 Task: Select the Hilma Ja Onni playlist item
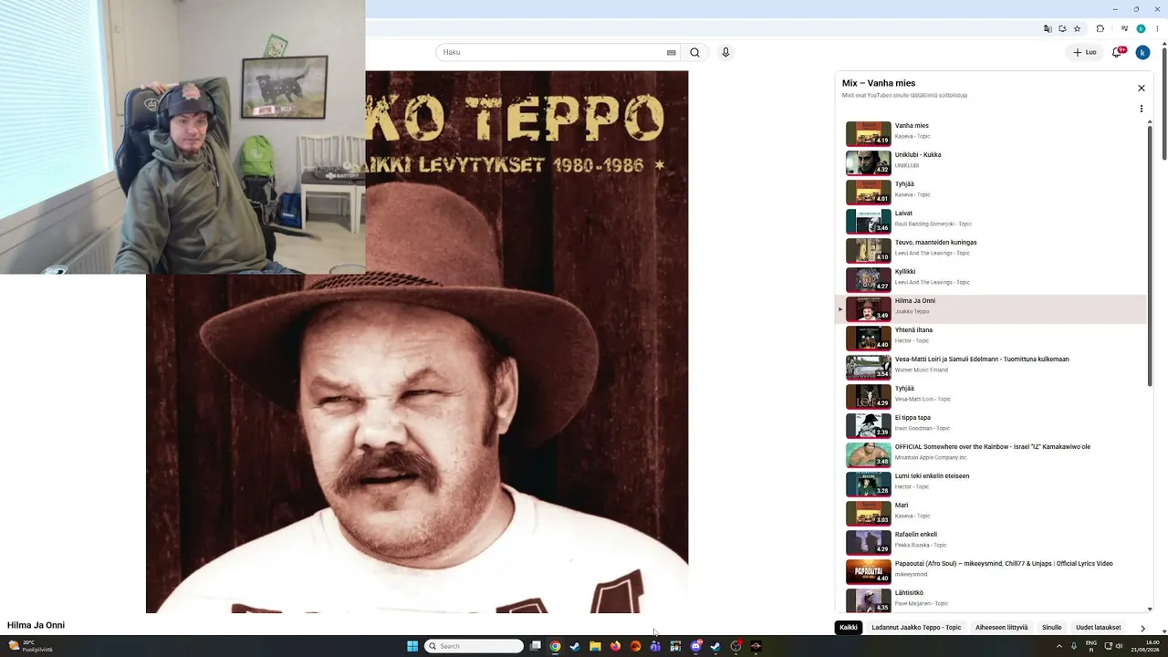tap(990, 308)
